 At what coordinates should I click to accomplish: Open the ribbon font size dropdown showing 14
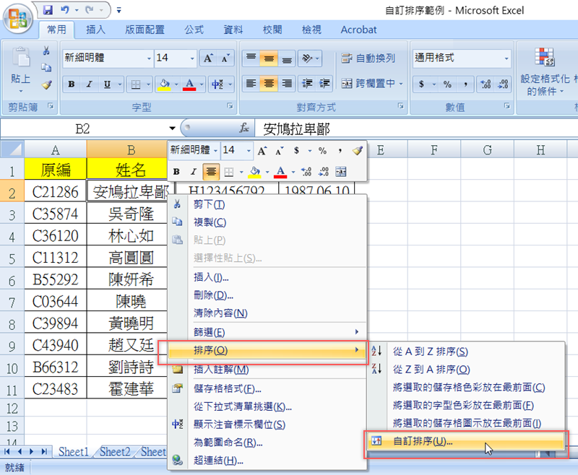[192, 58]
